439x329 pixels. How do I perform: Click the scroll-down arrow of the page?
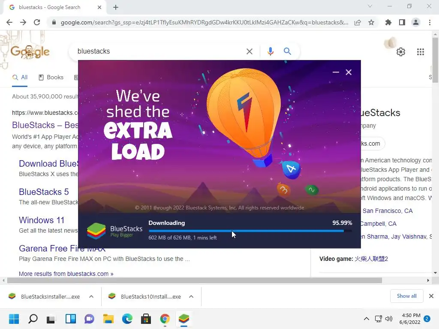tap(435, 273)
